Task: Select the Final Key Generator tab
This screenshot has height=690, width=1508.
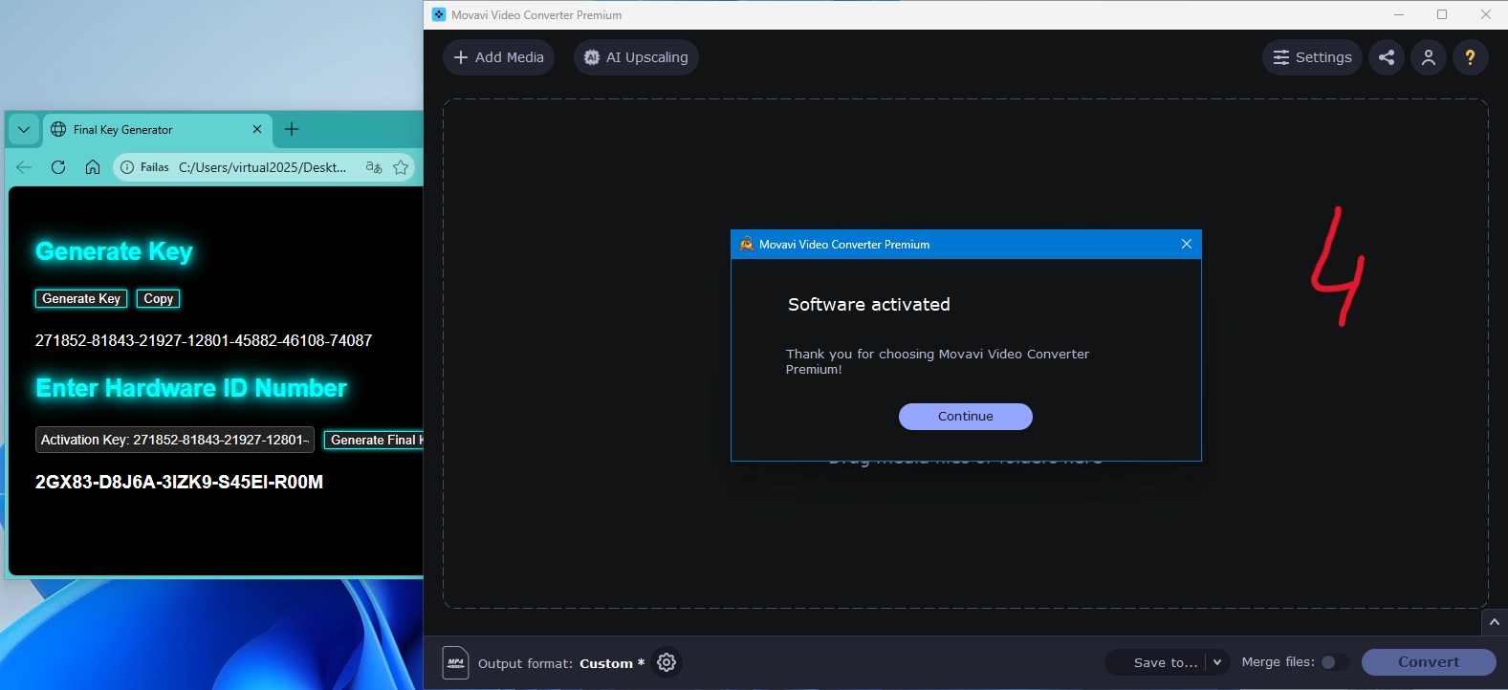Action: (x=143, y=130)
